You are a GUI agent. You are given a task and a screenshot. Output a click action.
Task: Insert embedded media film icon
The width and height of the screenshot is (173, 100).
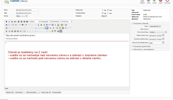coord(63,28)
